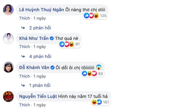
Task: View the 91 reactions on Khả Như's comment
Action: click(70, 44)
